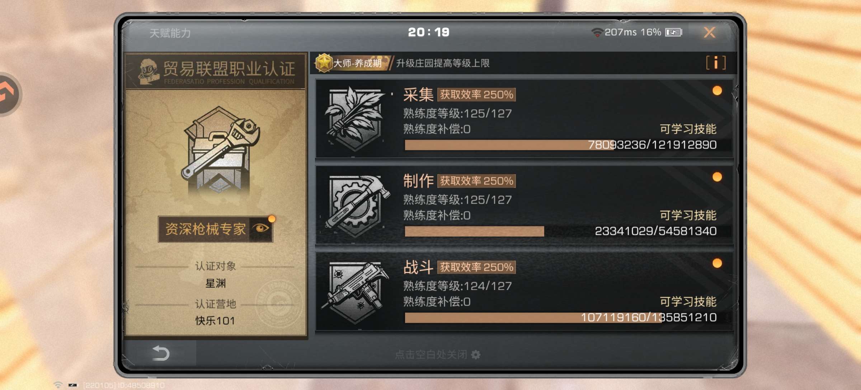This screenshot has width=861, height=390.
Task: Expand 可学习技能 in the 战斗 row
Action: 688,301
